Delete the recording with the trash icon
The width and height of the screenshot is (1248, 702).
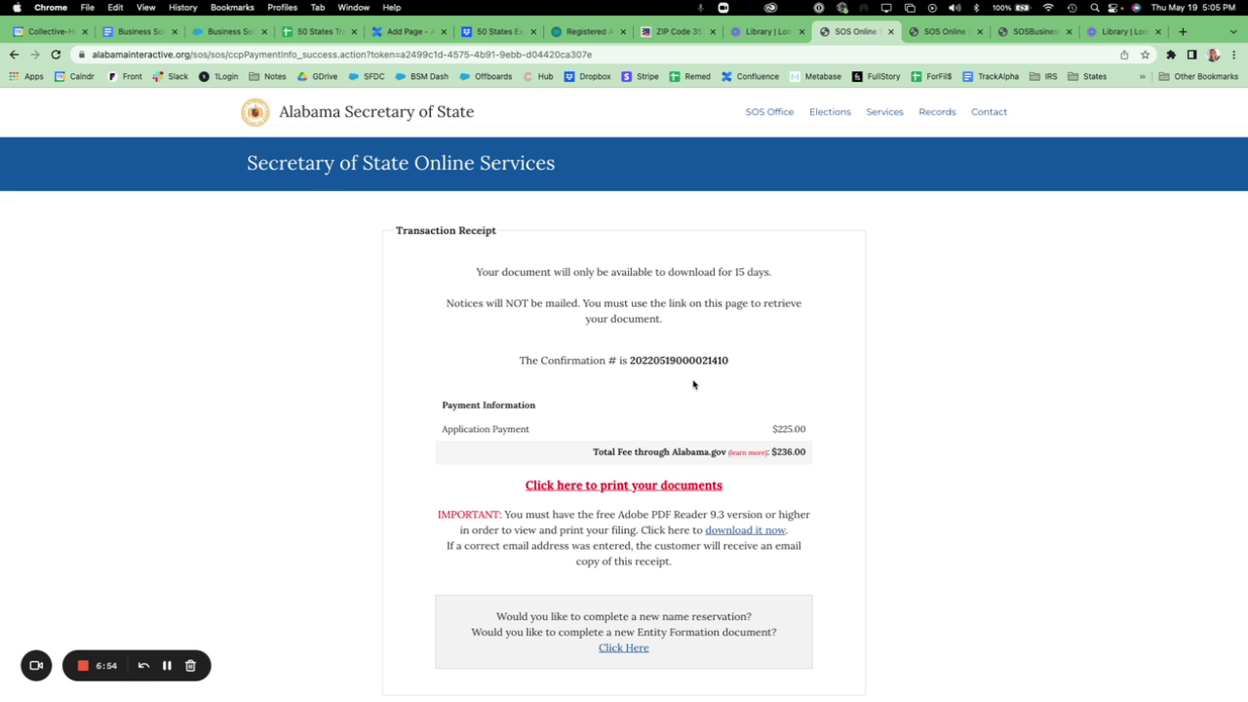[x=190, y=666]
